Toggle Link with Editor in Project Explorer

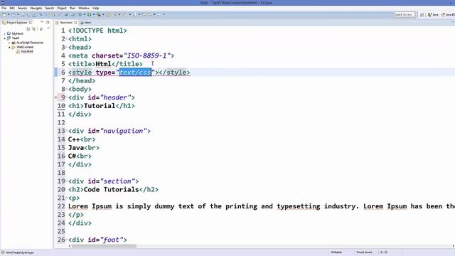point(33,29)
